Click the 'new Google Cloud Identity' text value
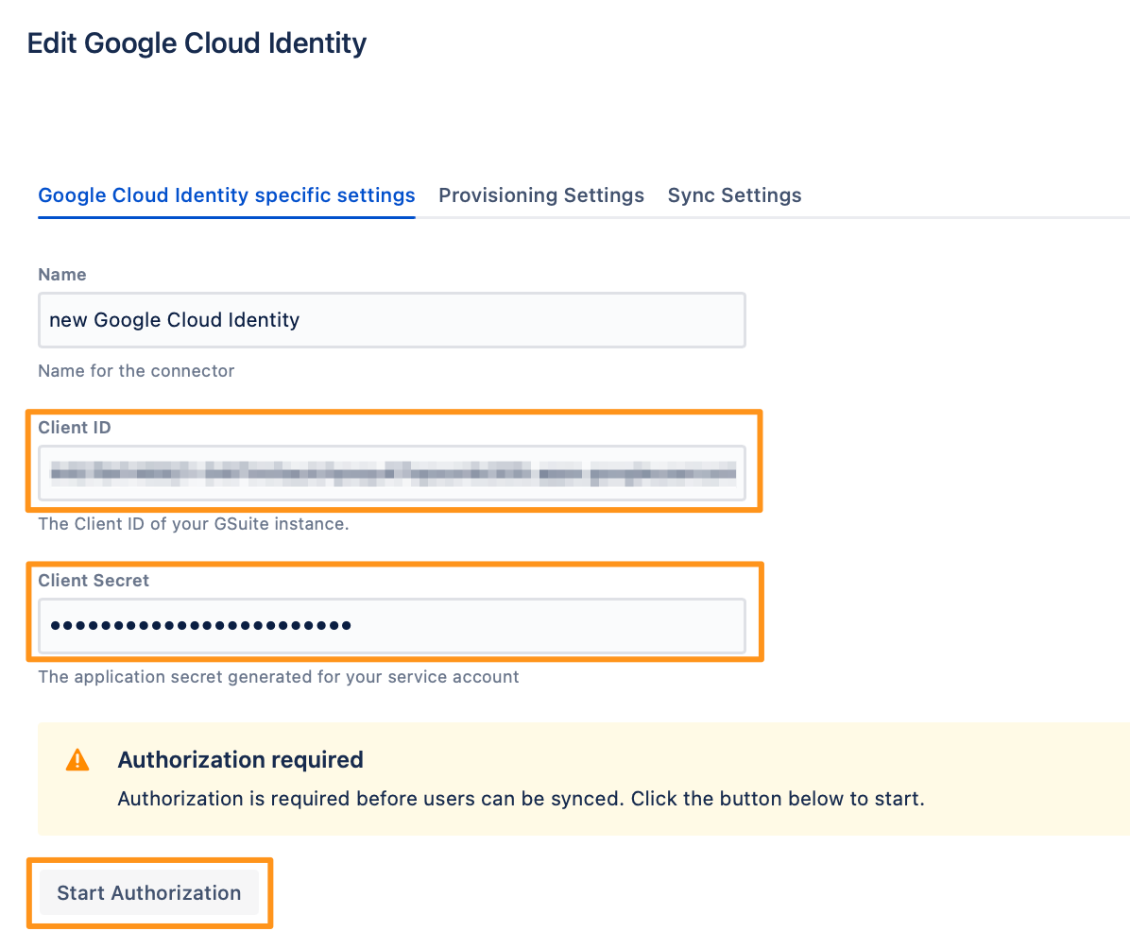The height and width of the screenshot is (948, 1130). pos(175,320)
